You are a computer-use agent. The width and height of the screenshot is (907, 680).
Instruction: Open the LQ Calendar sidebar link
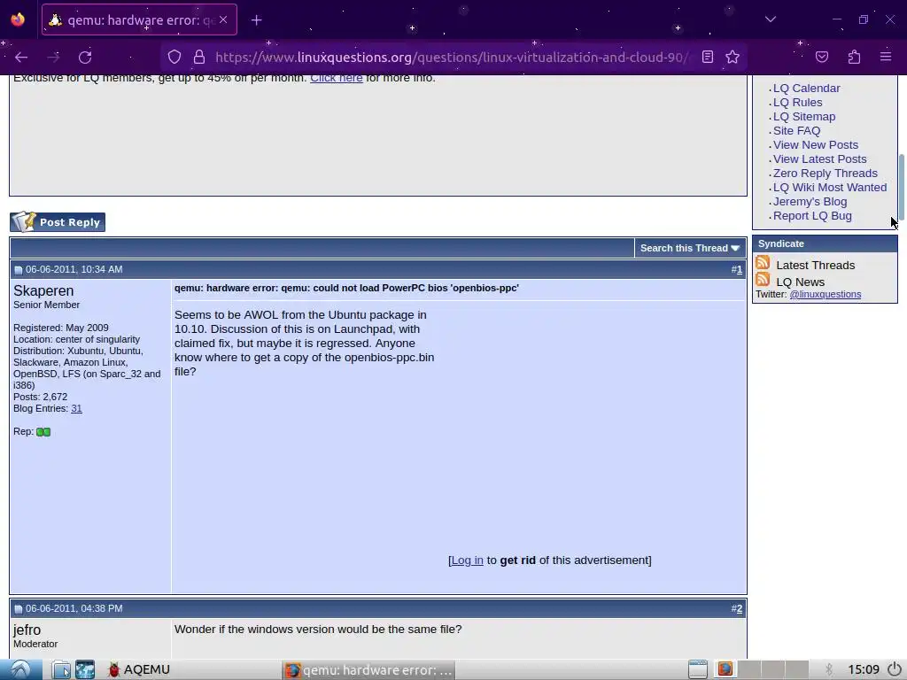click(806, 88)
